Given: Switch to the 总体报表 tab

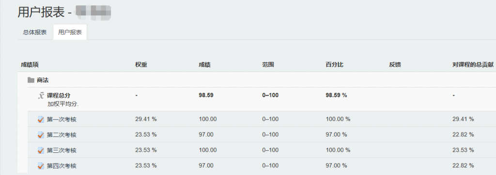Looking at the screenshot, I should coord(35,32).
